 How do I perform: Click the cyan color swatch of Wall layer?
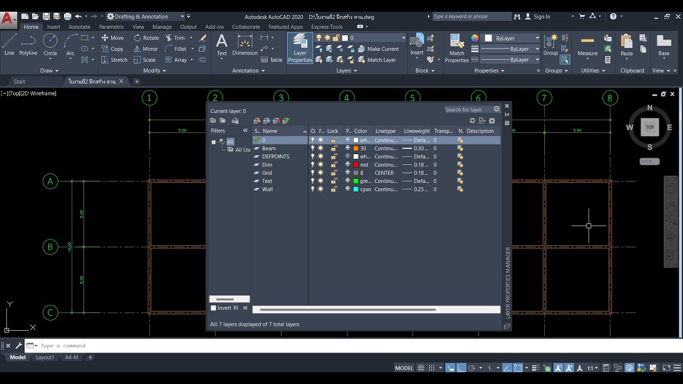(x=356, y=189)
